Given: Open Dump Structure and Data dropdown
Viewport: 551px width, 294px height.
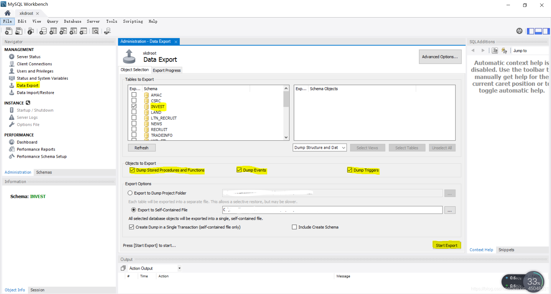Looking at the screenshot, I should (320, 148).
